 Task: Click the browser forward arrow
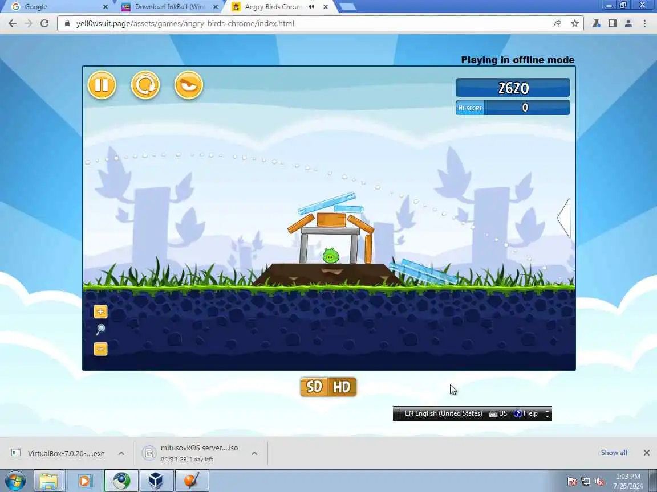29,23
